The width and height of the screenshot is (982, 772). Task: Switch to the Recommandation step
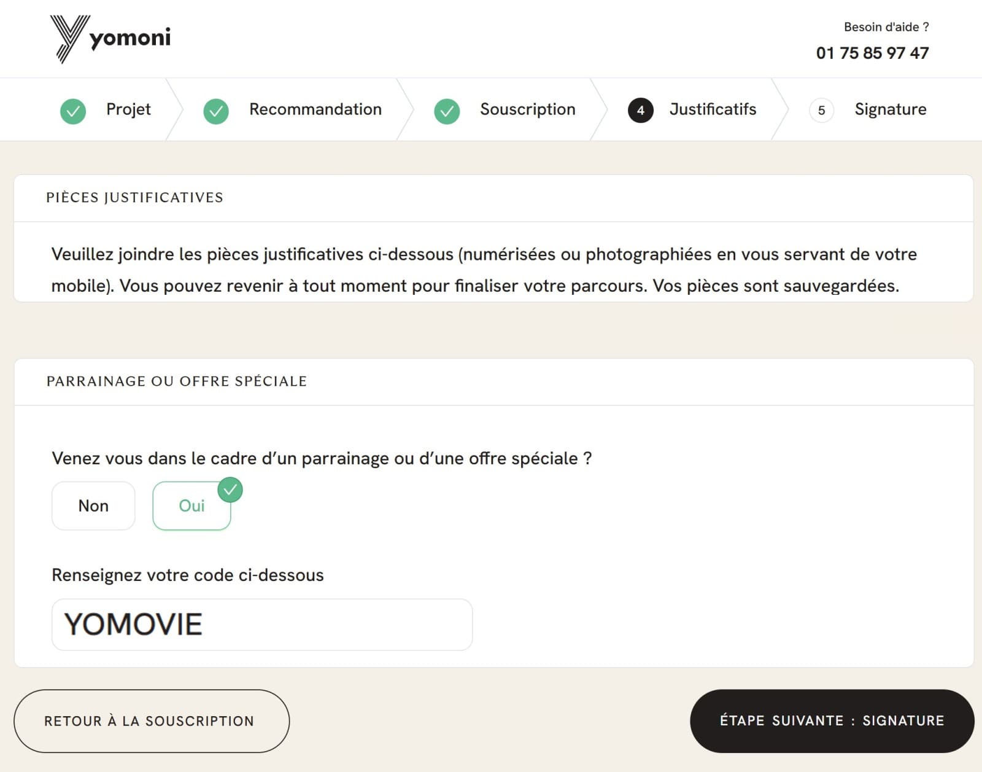pos(315,109)
